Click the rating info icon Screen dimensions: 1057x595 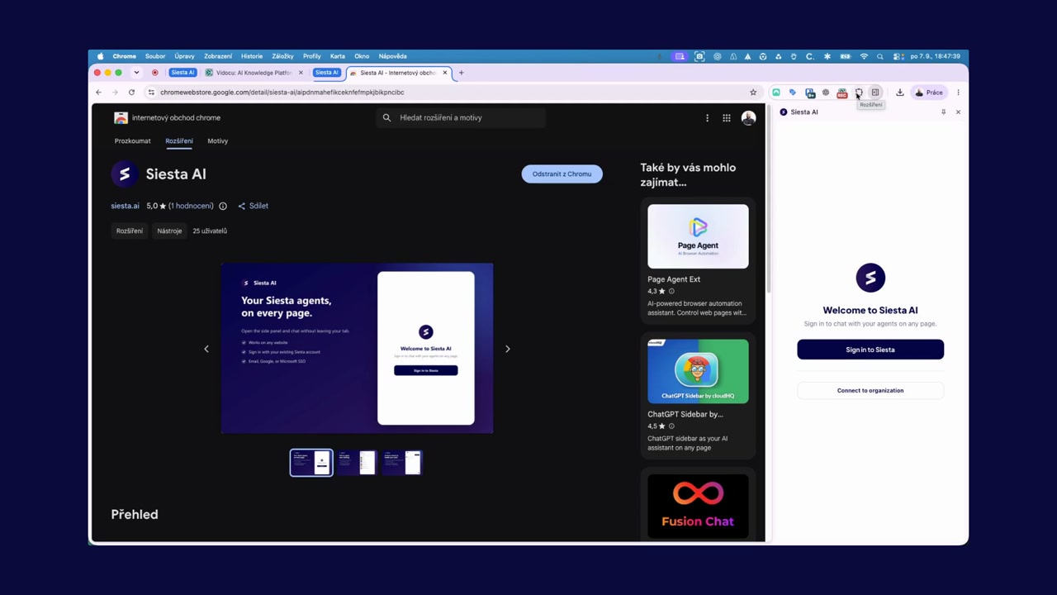click(x=223, y=206)
